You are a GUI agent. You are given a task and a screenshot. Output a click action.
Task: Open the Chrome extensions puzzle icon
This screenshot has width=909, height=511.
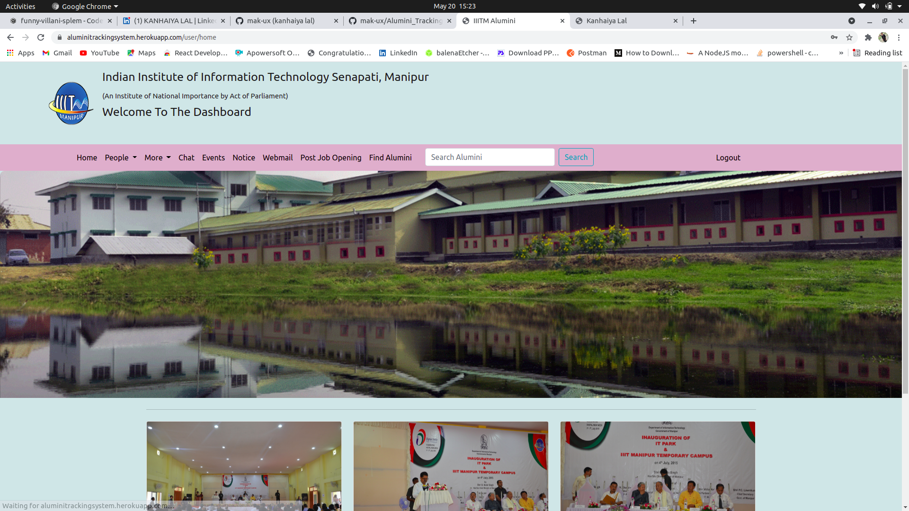click(868, 37)
